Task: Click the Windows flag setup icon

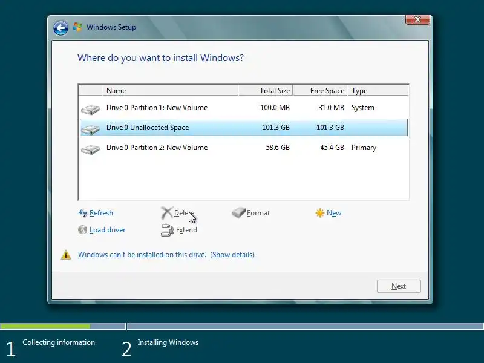Action: [77, 27]
